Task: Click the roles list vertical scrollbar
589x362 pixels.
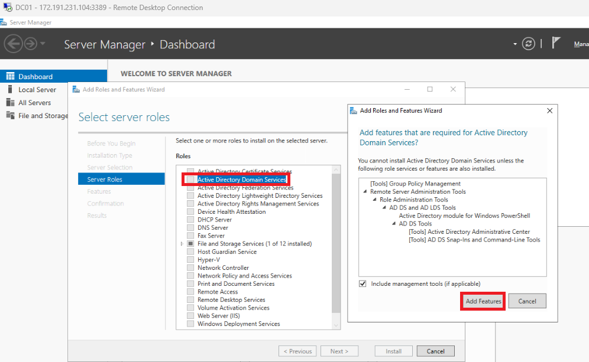Action: (336, 244)
